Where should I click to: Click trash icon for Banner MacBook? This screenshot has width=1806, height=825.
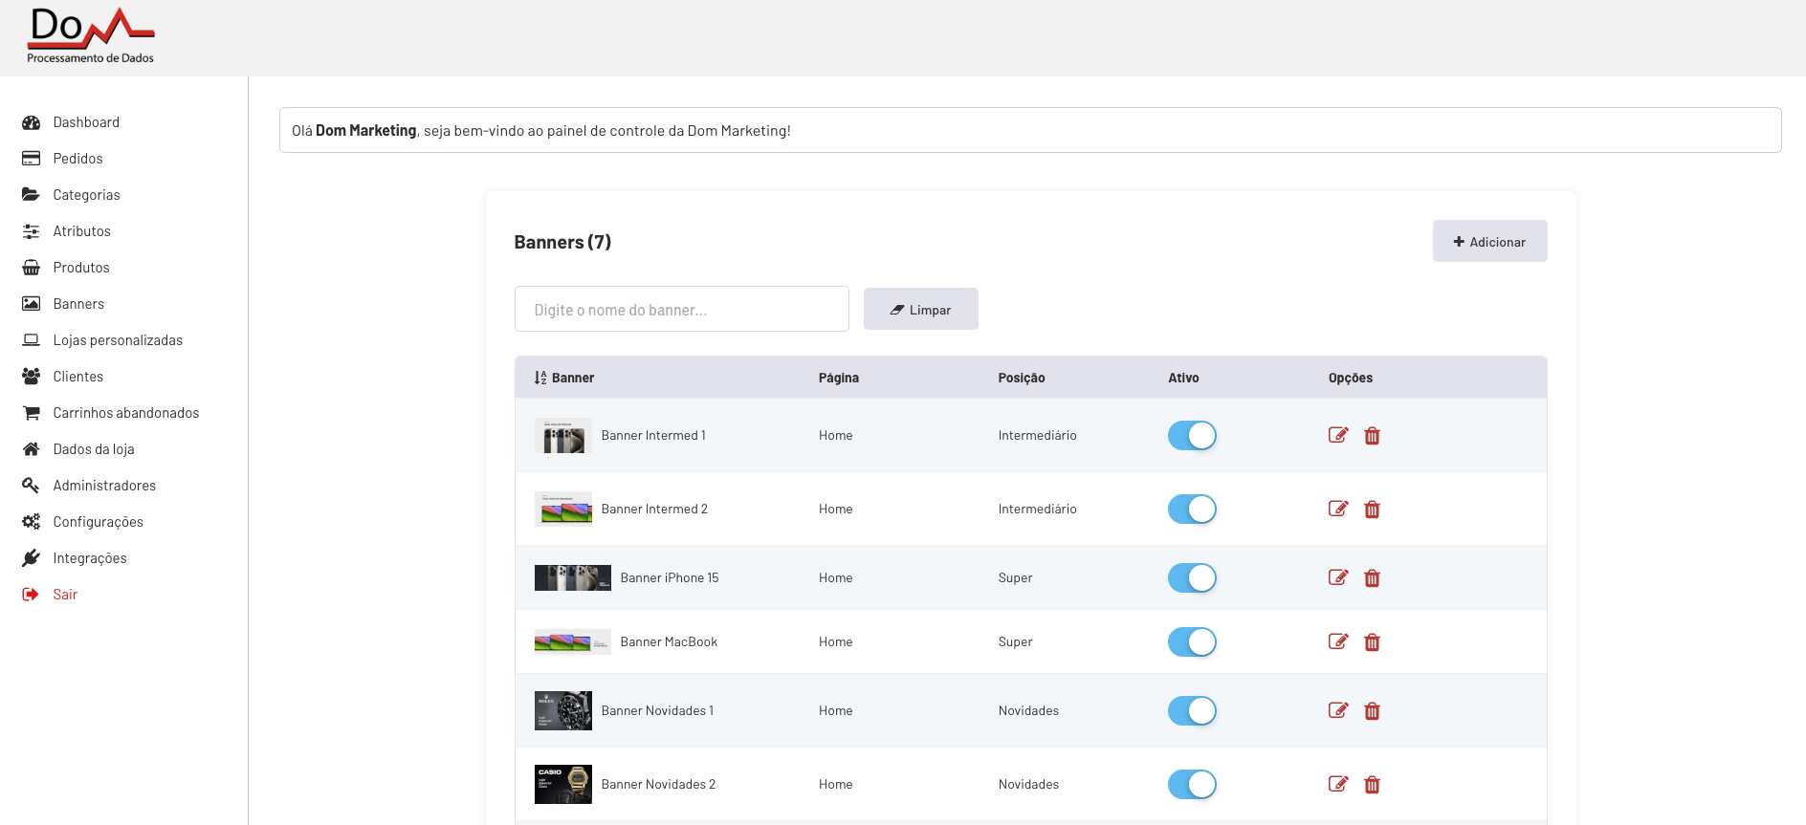1372,642
